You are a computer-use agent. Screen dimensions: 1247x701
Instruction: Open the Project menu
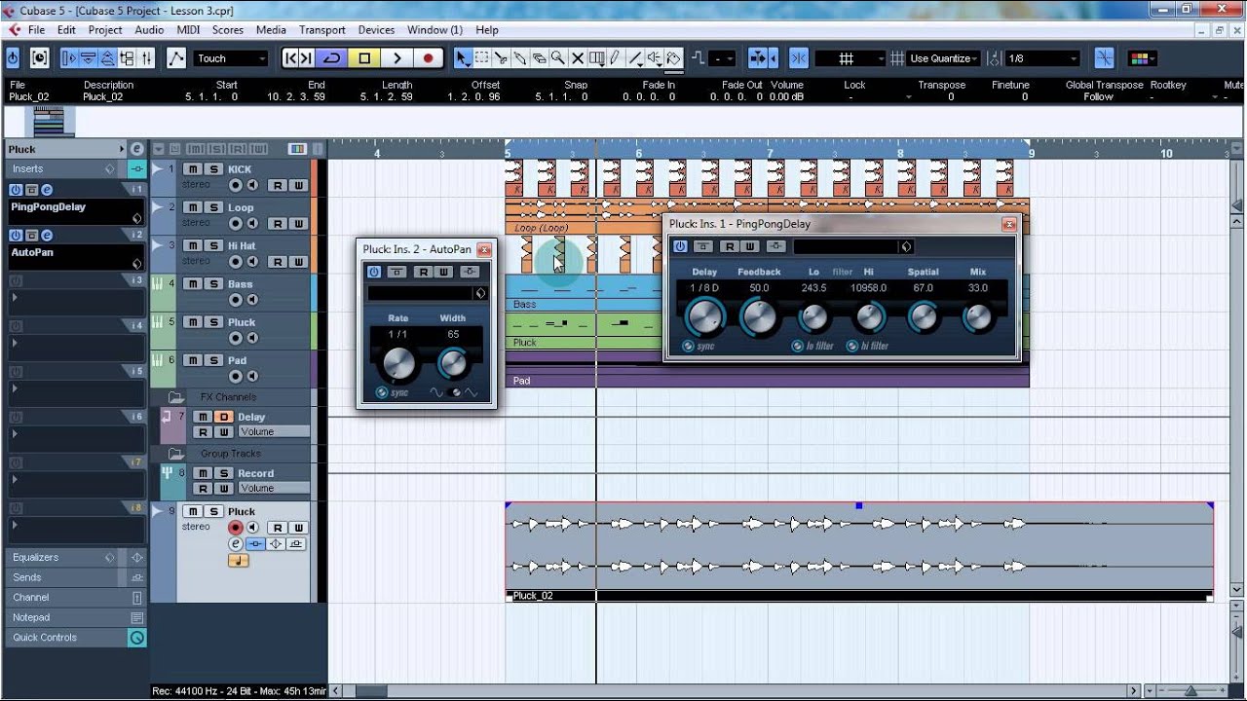coord(105,30)
